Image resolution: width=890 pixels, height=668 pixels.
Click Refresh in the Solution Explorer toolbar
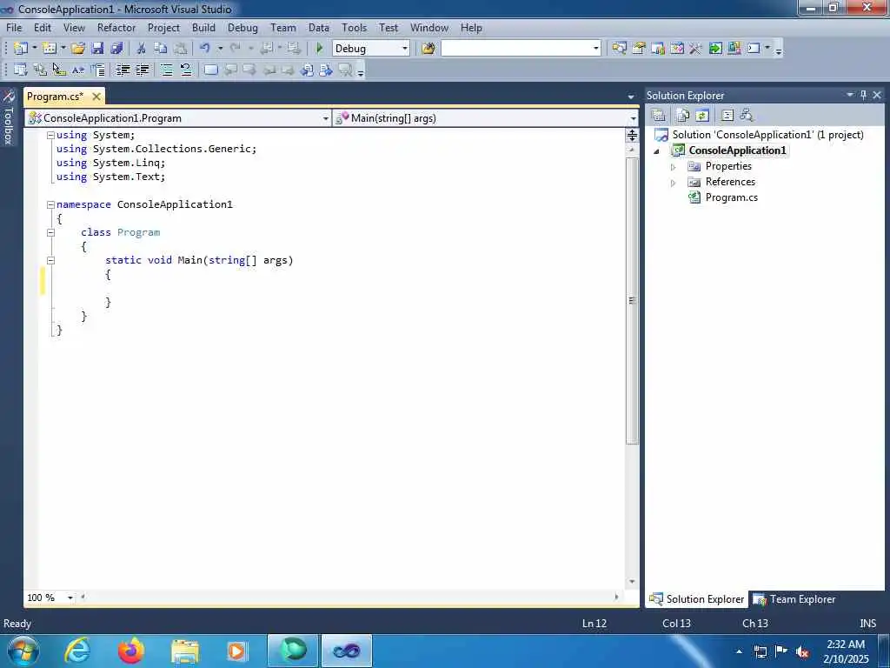tap(702, 116)
